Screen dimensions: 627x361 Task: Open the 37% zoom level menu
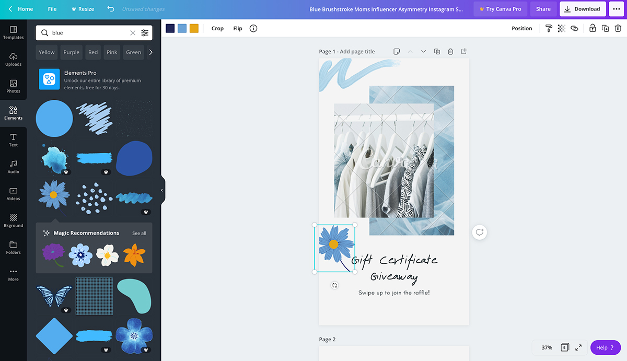coord(547,347)
